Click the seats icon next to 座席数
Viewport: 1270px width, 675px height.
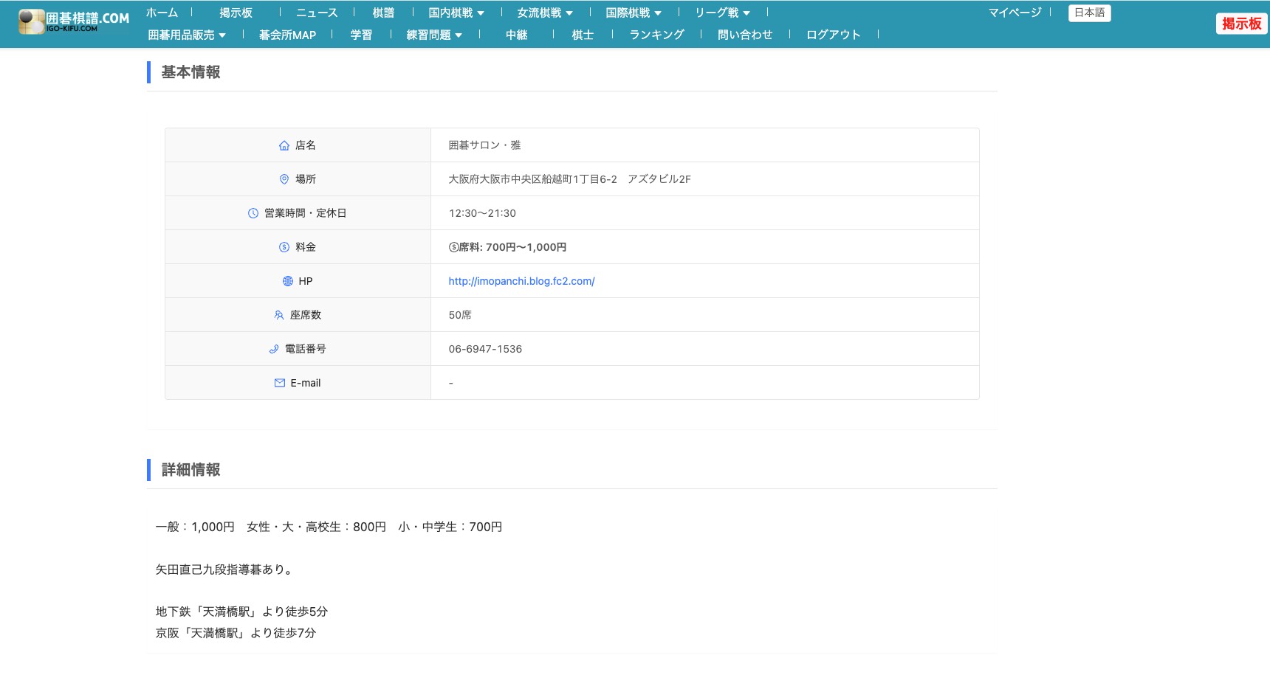click(278, 314)
